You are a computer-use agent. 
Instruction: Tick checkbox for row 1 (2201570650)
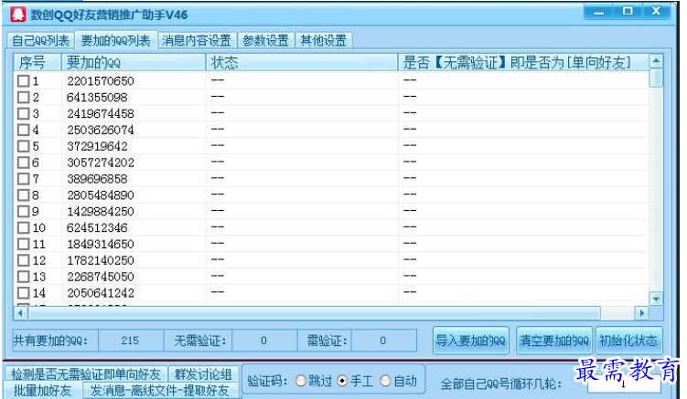23,81
